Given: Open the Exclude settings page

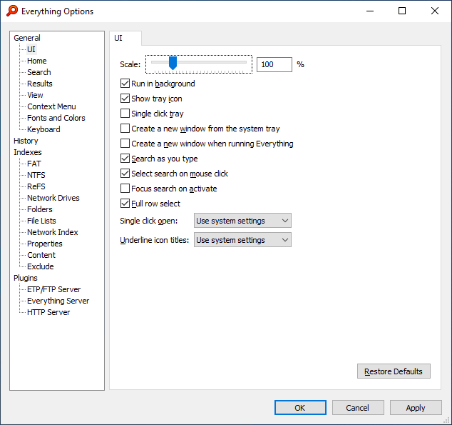Looking at the screenshot, I should point(41,266).
